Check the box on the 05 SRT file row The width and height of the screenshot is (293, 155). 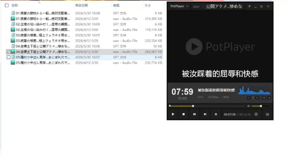point(9,57)
